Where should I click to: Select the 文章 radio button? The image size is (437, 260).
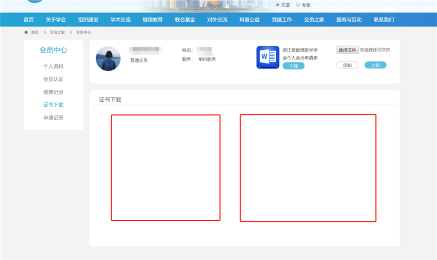click(278, 5)
